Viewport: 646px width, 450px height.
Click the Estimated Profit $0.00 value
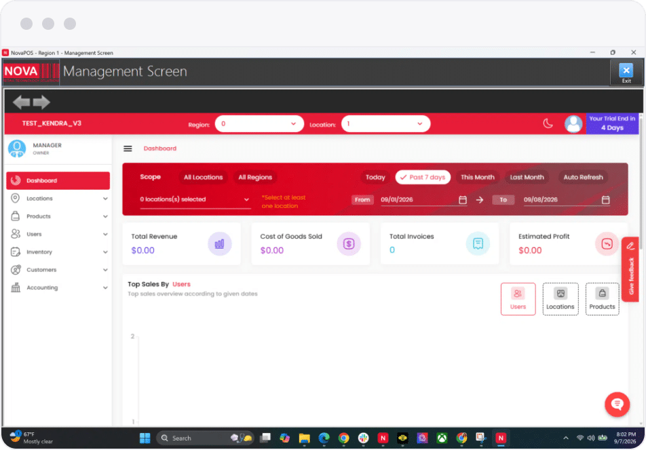click(530, 251)
